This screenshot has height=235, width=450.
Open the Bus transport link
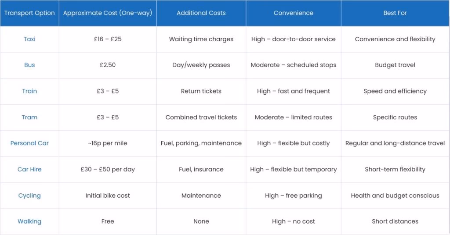[x=29, y=65]
